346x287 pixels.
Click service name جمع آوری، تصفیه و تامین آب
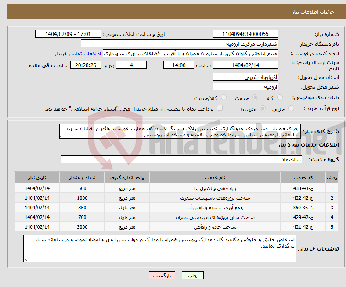(x=215, y=208)
